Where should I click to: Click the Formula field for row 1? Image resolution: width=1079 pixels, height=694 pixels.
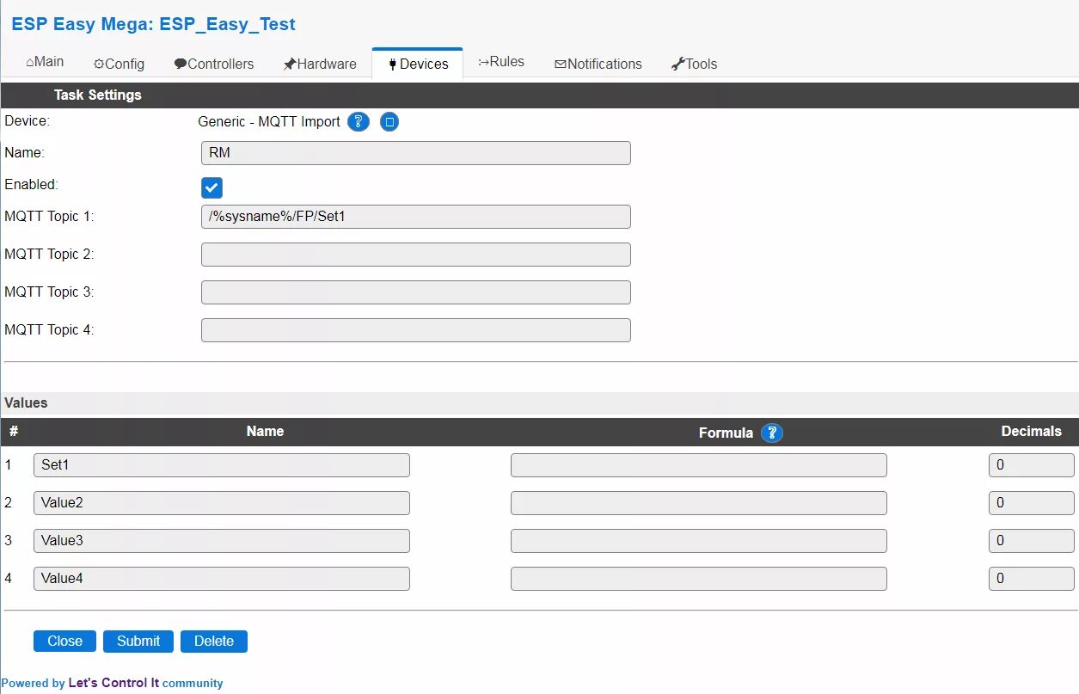pos(699,465)
